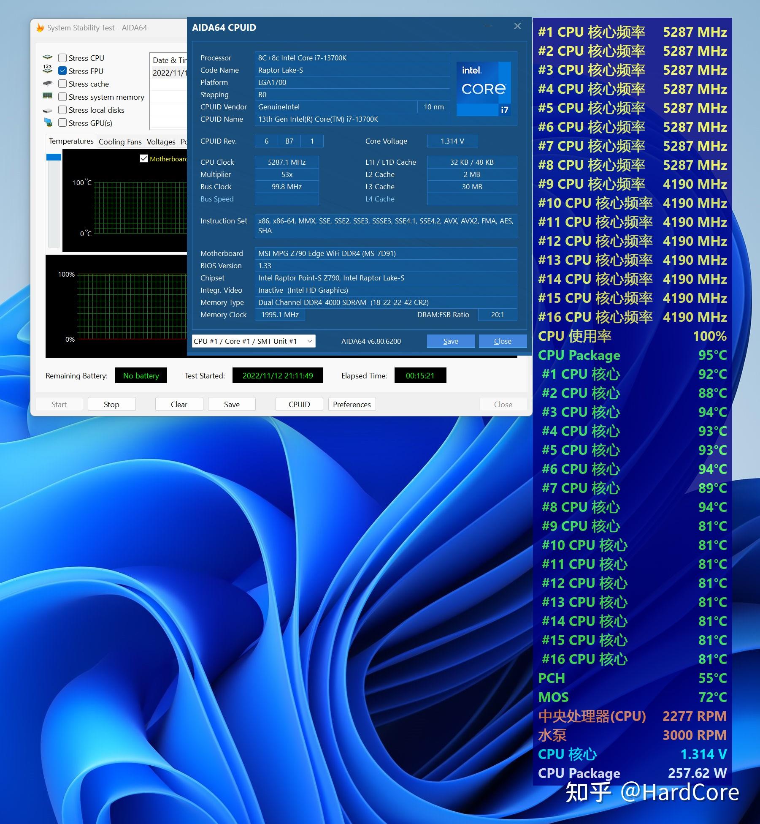Click the CPU Package 257.62 W overlay row
The height and width of the screenshot is (824, 760).
tap(632, 773)
